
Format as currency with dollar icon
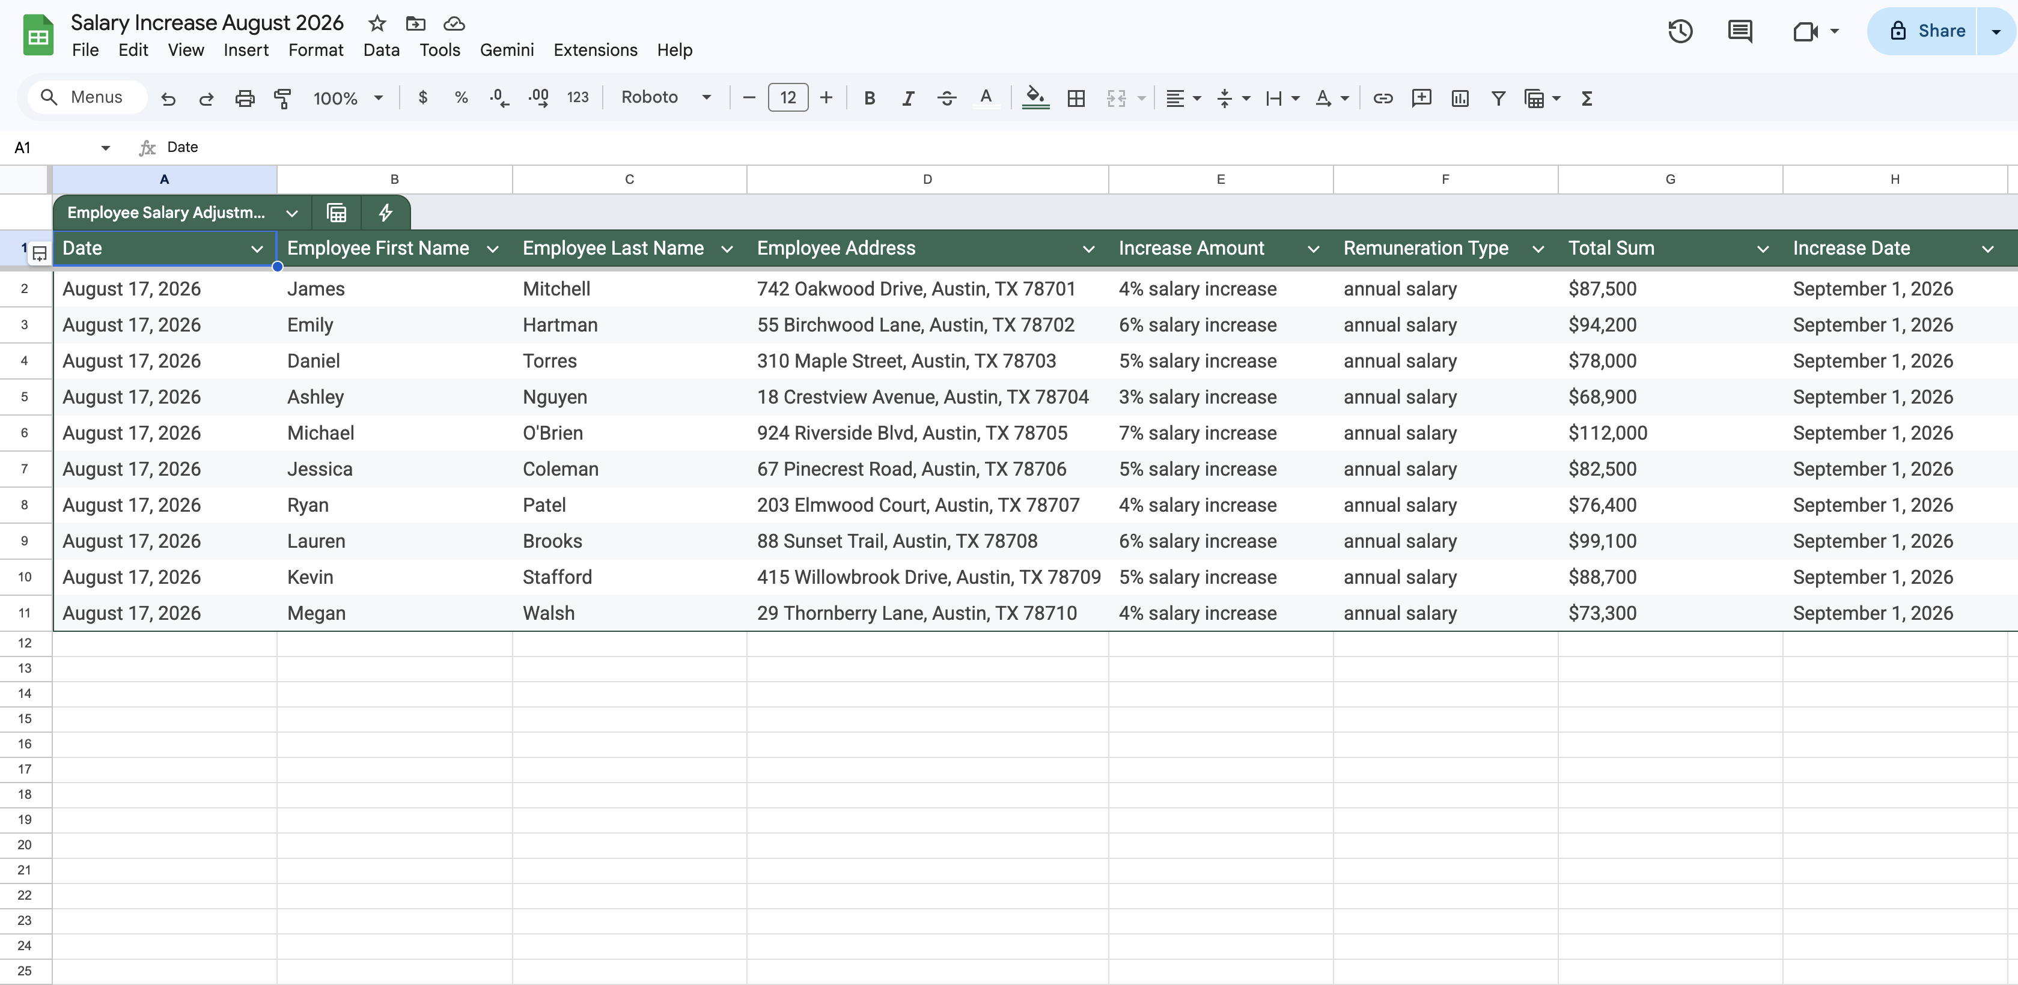click(423, 97)
